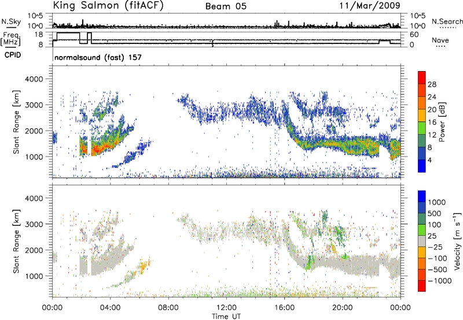The image size is (463, 320).
Task: Click the '24' label on power colorbar
Action: tap(432, 97)
